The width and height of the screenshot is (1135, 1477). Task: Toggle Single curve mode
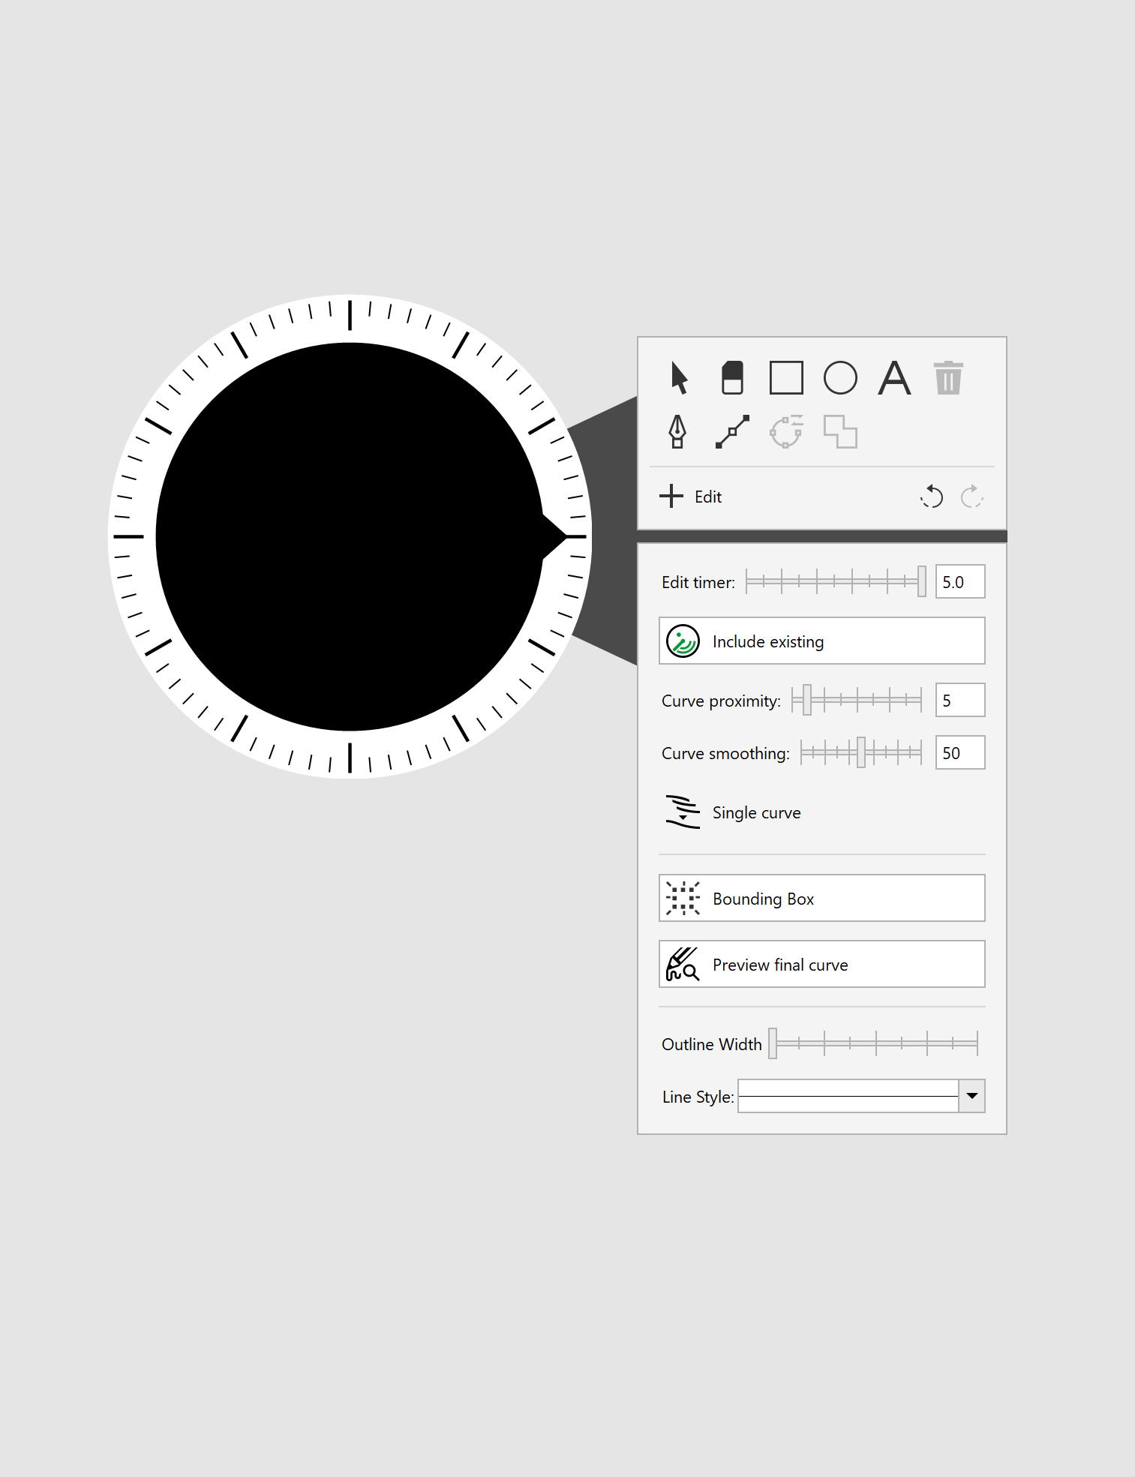coord(821,812)
